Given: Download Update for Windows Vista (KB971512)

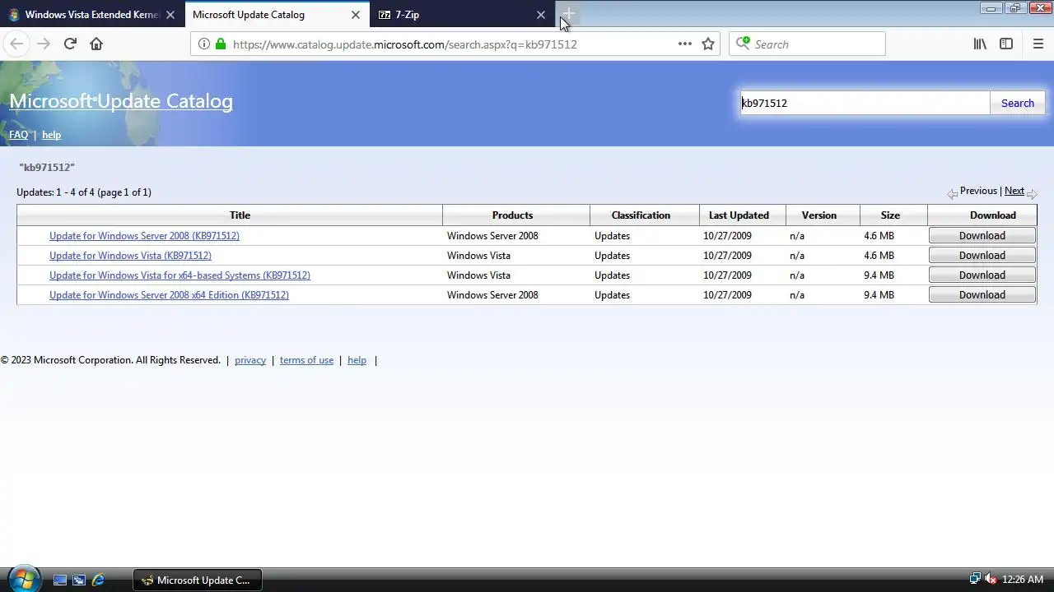Looking at the screenshot, I should coord(982,256).
